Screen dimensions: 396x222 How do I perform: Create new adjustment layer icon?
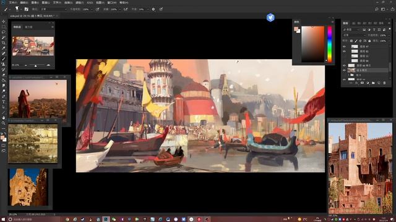(368, 83)
